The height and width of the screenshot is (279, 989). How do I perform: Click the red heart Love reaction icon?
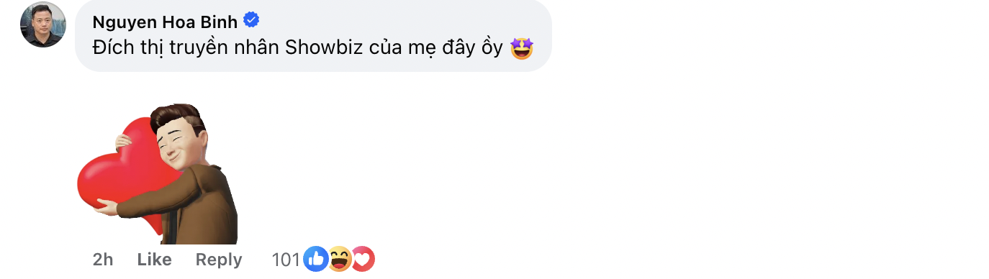tap(363, 259)
